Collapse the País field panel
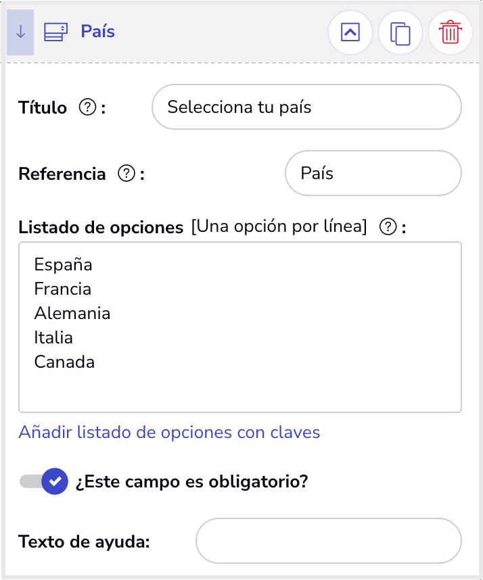The width and height of the screenshot is (483, 580). (x=350, y=32)
